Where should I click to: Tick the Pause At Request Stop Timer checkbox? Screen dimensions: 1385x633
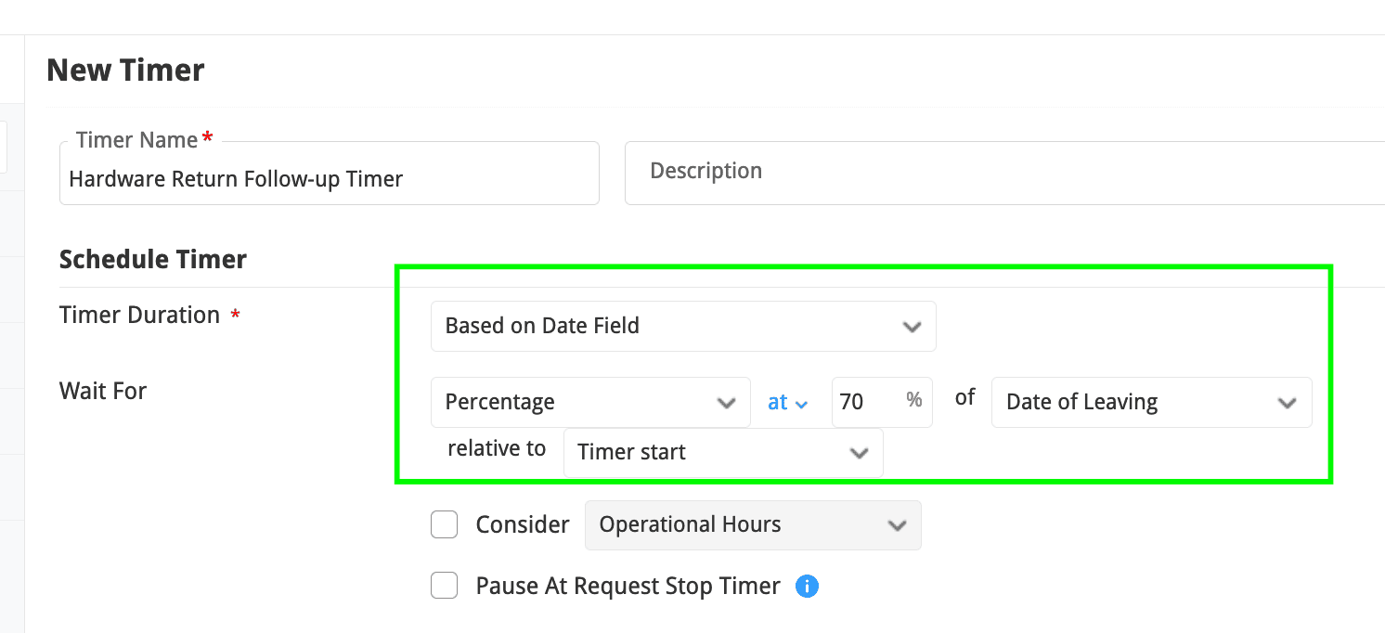pyautogui.click(x=445, y=587)
